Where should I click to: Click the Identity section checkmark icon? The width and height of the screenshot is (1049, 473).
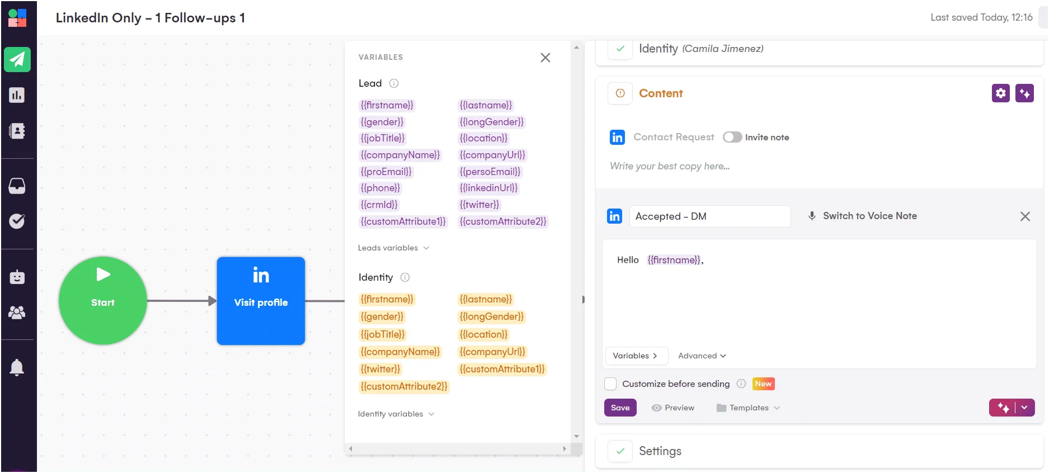tap(620, 49)
